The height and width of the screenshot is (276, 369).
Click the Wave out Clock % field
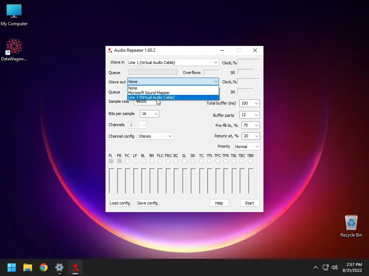[x=249, y=82]
